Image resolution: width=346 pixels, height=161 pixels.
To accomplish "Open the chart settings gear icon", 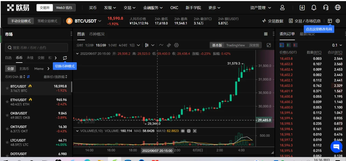I will tap(177, 45).
